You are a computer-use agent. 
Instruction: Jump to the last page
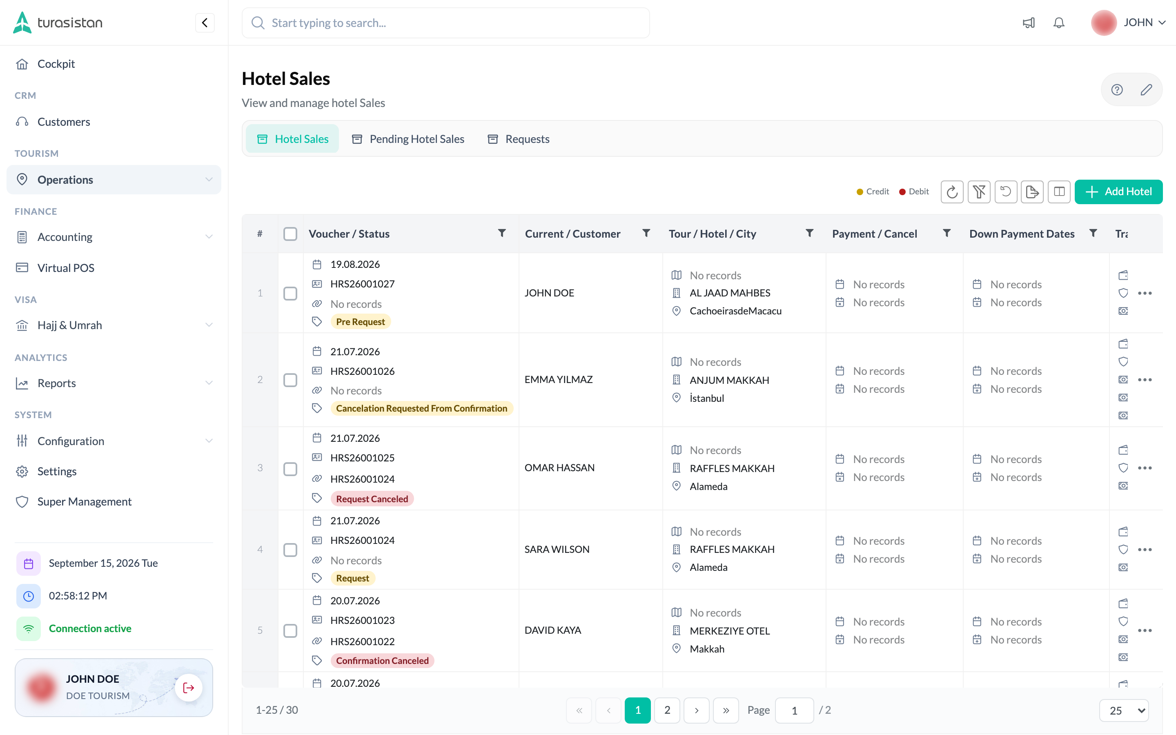726,710
